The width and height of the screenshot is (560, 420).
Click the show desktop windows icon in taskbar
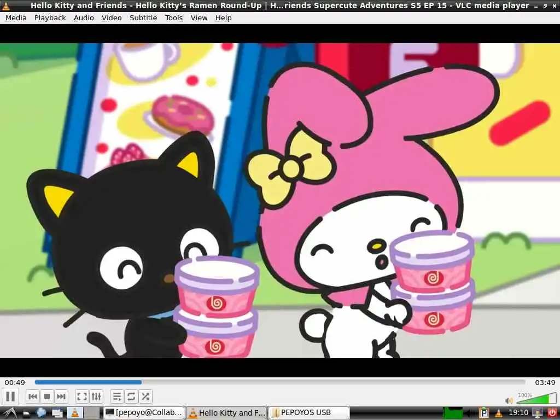tap(57, 413)
